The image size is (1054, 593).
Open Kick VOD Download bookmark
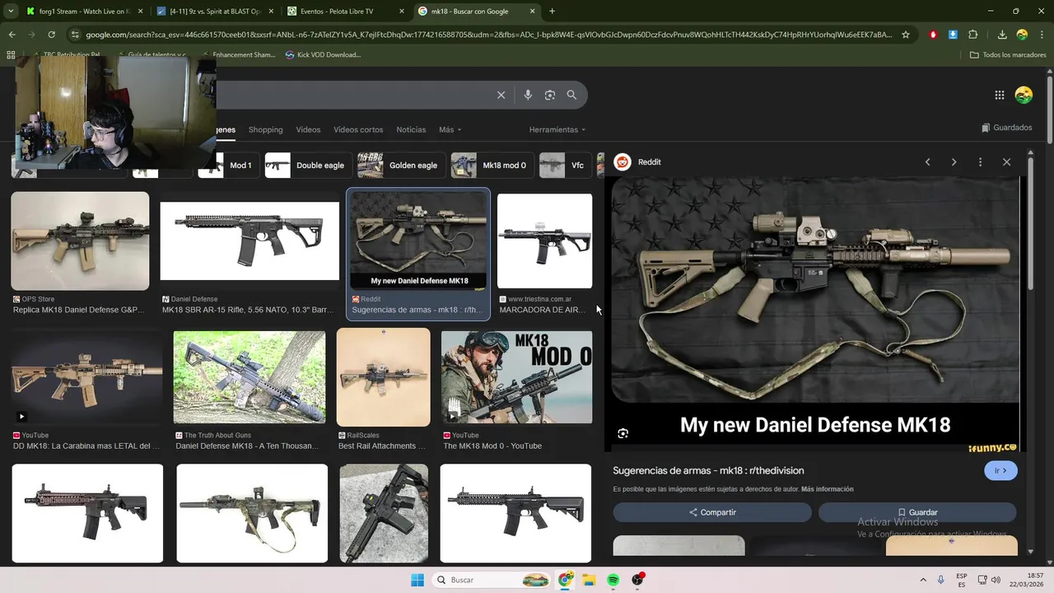coord(323,54)
